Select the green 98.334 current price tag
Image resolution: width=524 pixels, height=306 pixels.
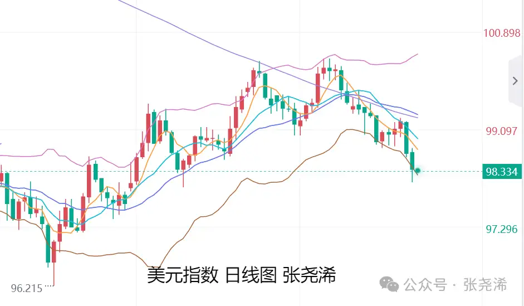[x=502, y=172]
